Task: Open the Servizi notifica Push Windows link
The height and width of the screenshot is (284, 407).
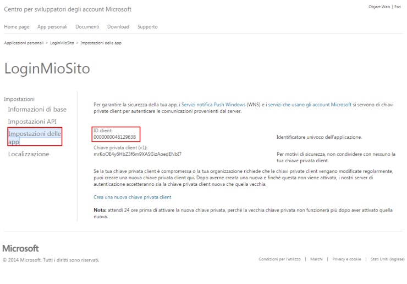Action: (214, 104)
